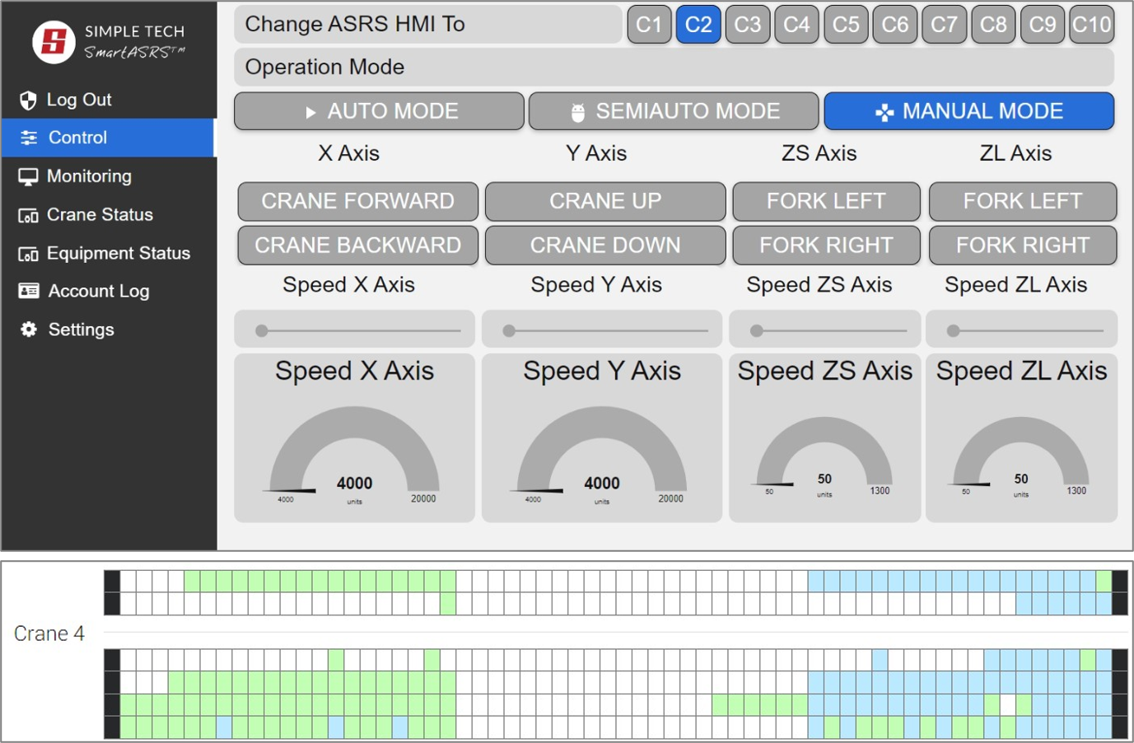Click FORK RIGHT under ZL Axis
The image size is (1134, 743).
pos(1023,245)
